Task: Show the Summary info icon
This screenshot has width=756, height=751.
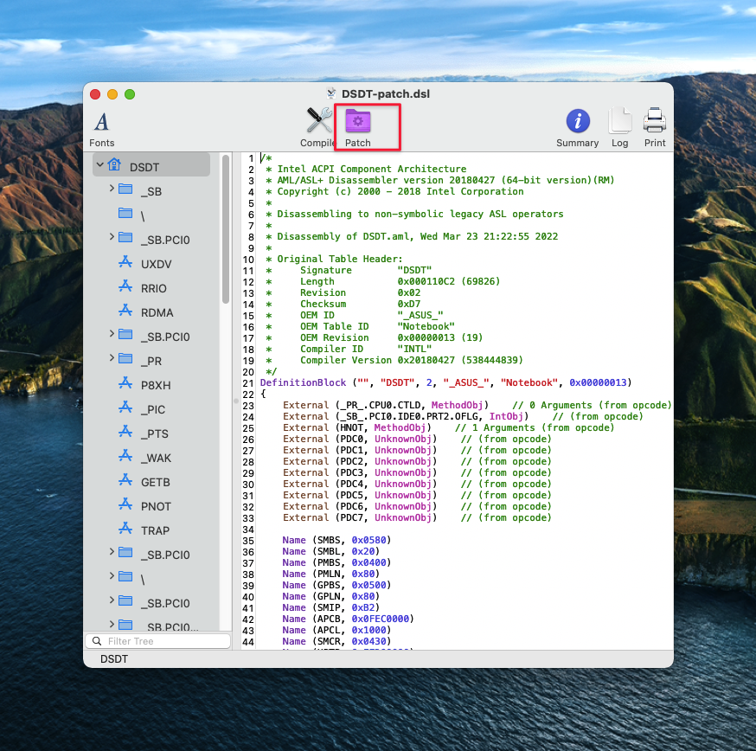Action: pyautogui.click(x=577, y=121)
